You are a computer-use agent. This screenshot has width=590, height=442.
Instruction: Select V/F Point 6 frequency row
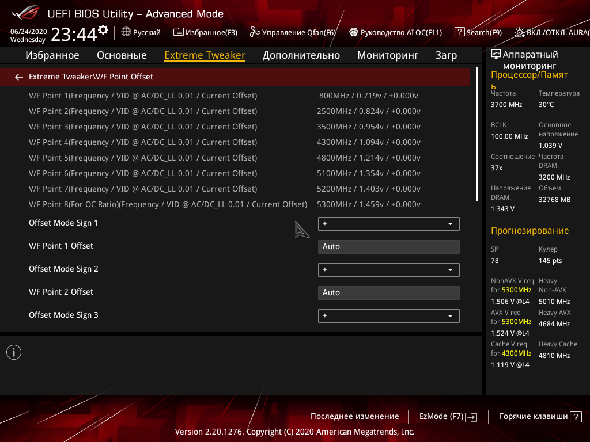point(235,173)
